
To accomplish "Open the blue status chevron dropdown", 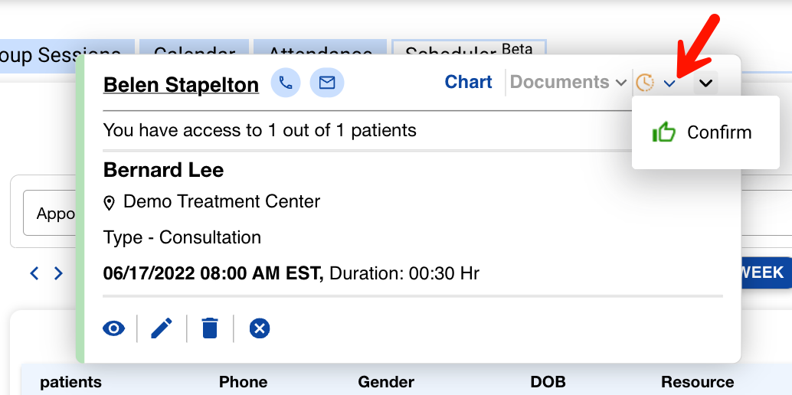I will 669,83.
